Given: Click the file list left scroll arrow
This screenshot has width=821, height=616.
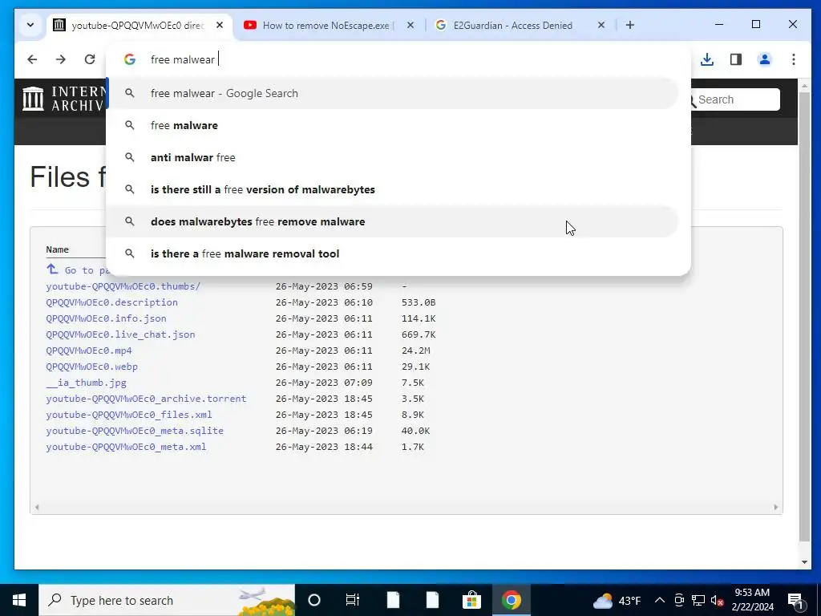Looking at the screenshot, I should (x=37, y=507).
